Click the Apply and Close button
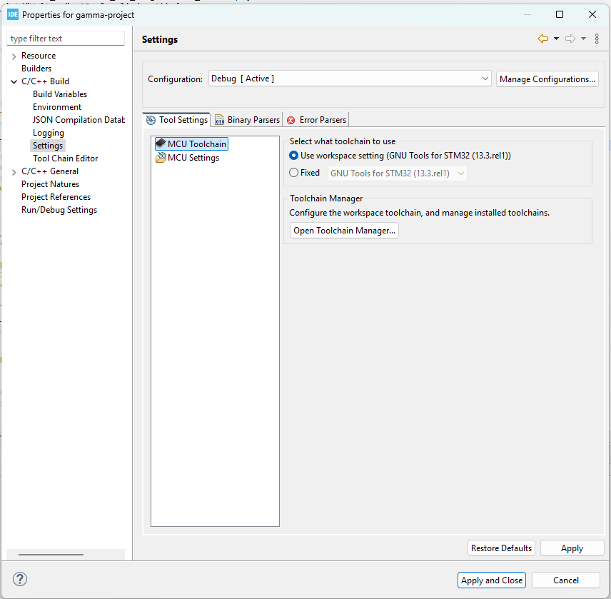 [x=491, y=580]
